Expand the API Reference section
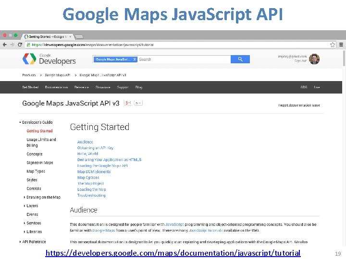 [20, 242]
